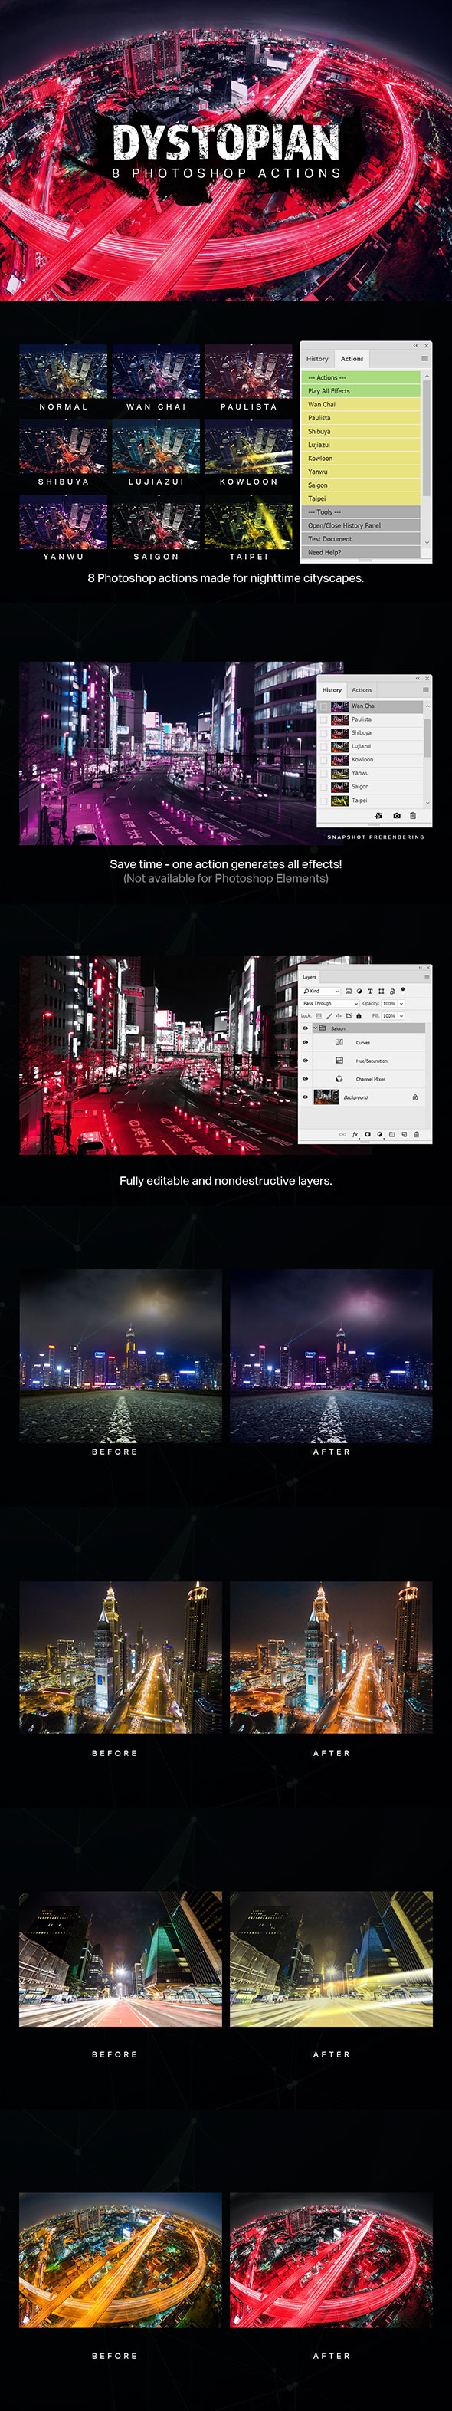Screen dimensions: 452x2411
Task: Click the Background layer lock icon
Action: point(415,1098)
